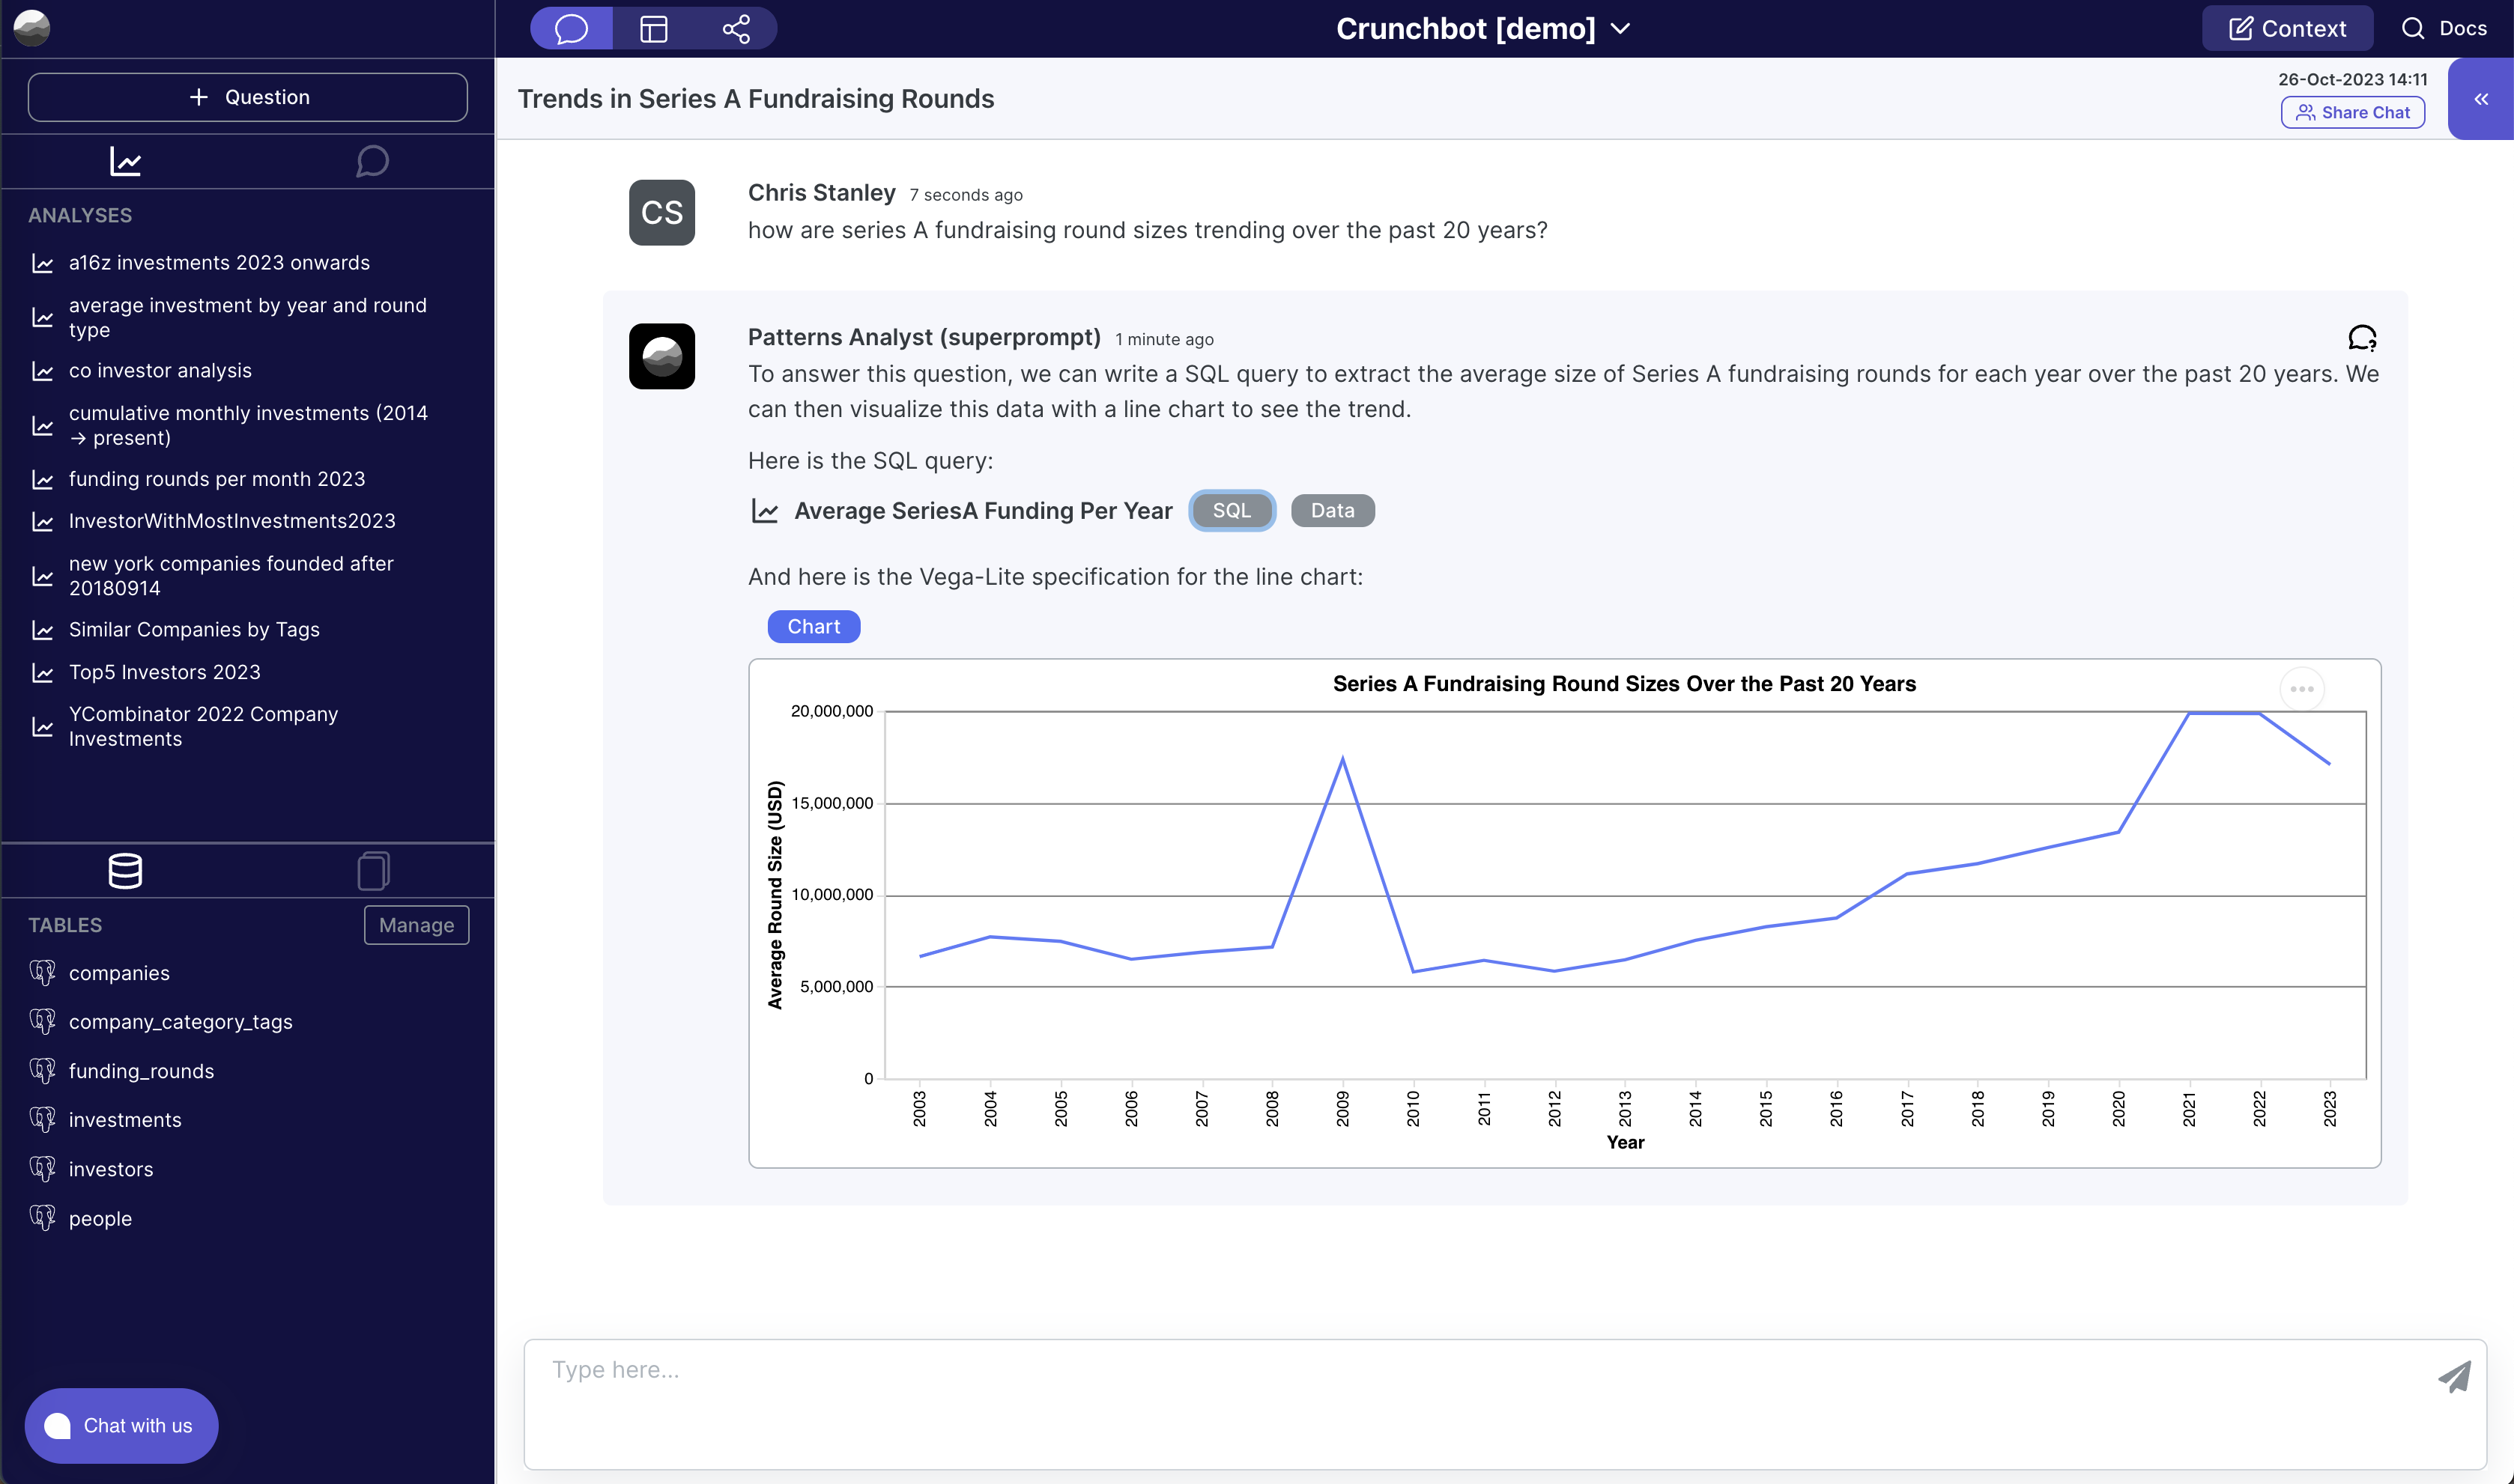Collapse the right side panel chevrons
The image size is (2514, 1484).
tap(2481, 99)
